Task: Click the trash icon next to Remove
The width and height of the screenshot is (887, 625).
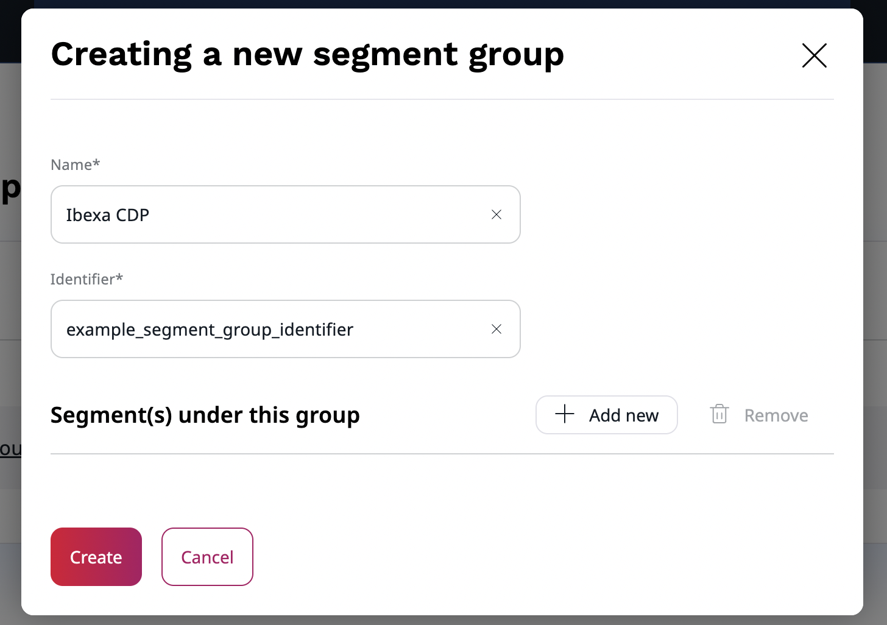Action: point(719,414)
